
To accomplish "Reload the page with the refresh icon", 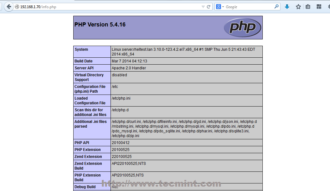I will point(208,7).
